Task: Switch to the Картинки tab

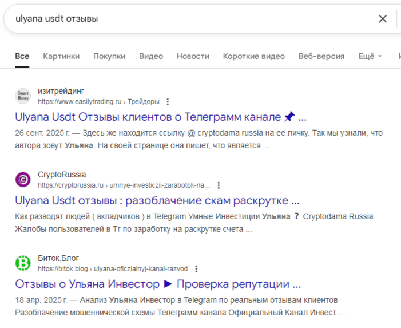Action: (61, 56)
